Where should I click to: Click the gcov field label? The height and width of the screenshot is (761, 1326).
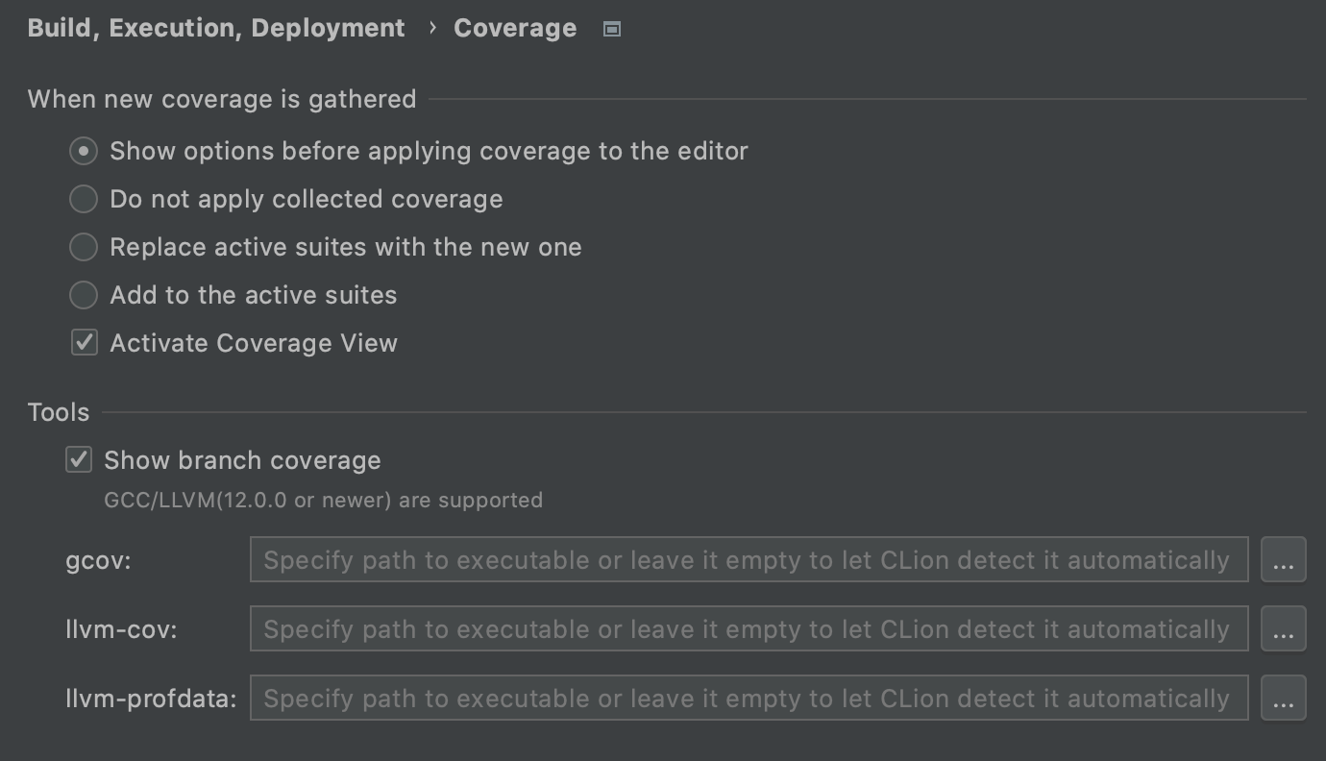click(98, 560)
